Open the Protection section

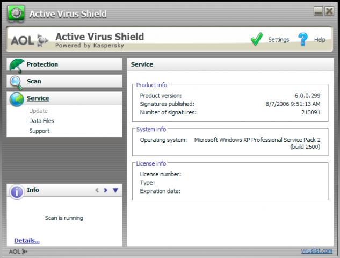[64, 64]
